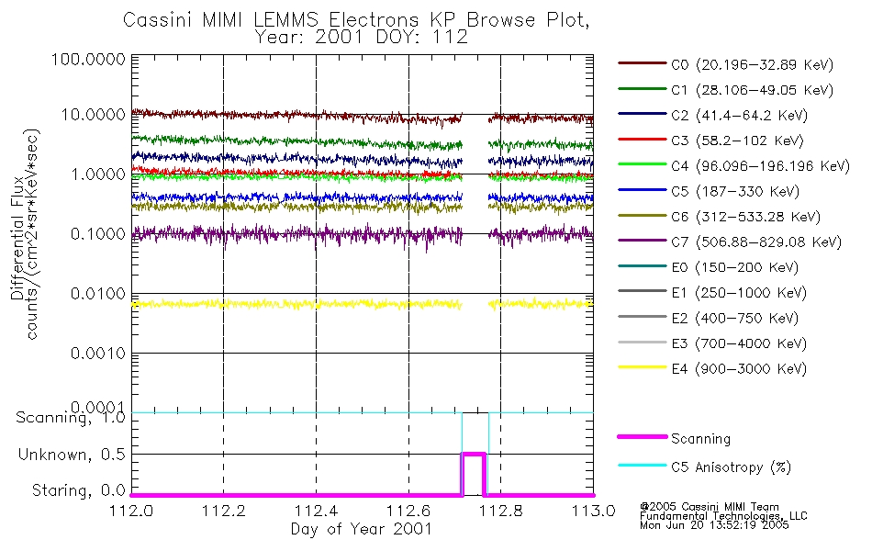Click the E0 (150-200 KeV) legend label
Viewport: 872px width, 551px height.
click(x=734, y=268)
